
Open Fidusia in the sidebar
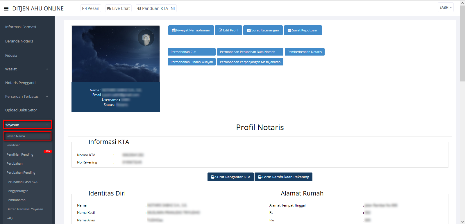pyautogui.click(x=11, y=56)
